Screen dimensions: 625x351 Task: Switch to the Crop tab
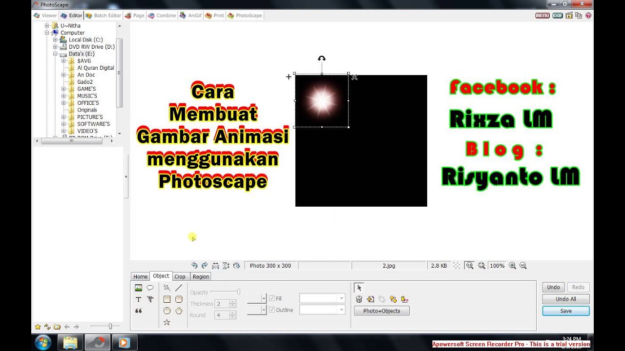[180, 276]
